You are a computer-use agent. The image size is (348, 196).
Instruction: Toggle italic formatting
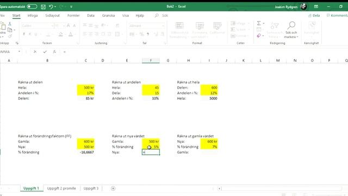coord(30,34)
